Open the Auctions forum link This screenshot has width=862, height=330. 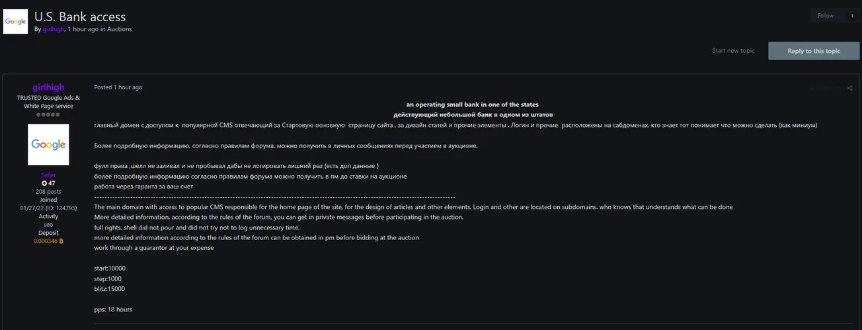[120, 29]
